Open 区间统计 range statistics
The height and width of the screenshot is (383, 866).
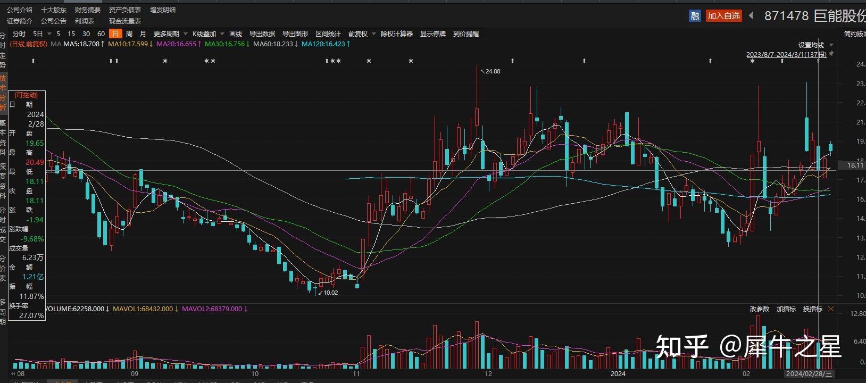[328, 34]
